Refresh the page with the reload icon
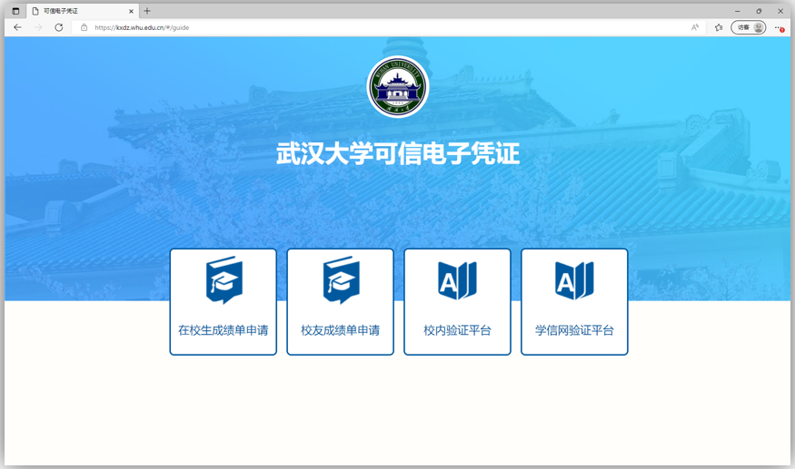795x469 pixels. click(x=59, y=27)
